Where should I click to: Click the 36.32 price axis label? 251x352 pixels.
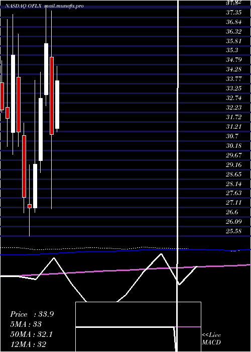234,31
